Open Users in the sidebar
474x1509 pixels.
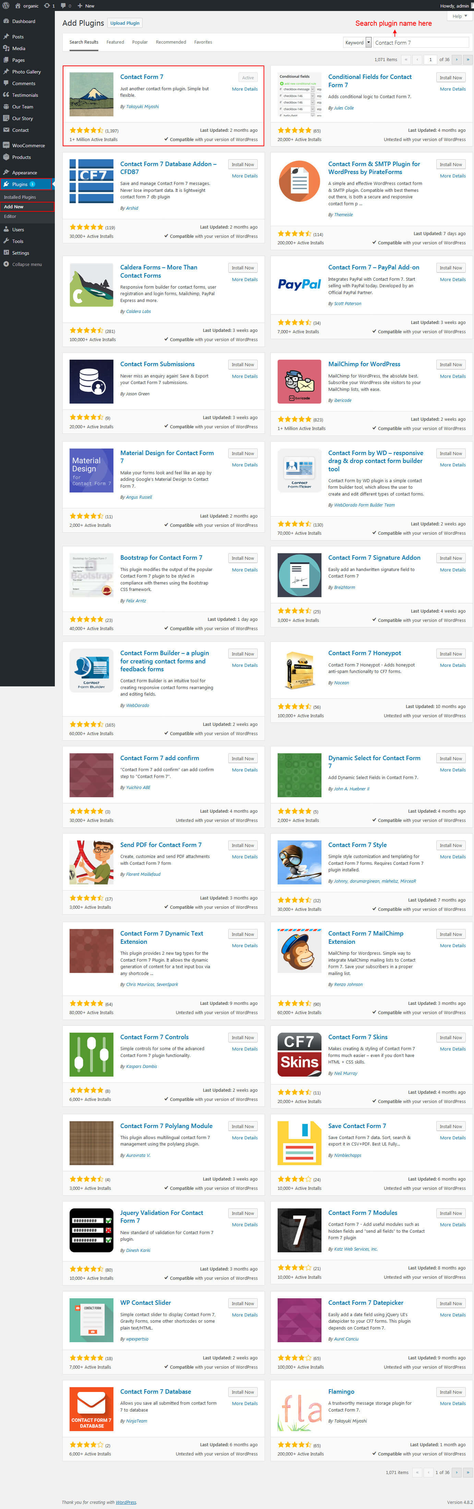[18, 230]
